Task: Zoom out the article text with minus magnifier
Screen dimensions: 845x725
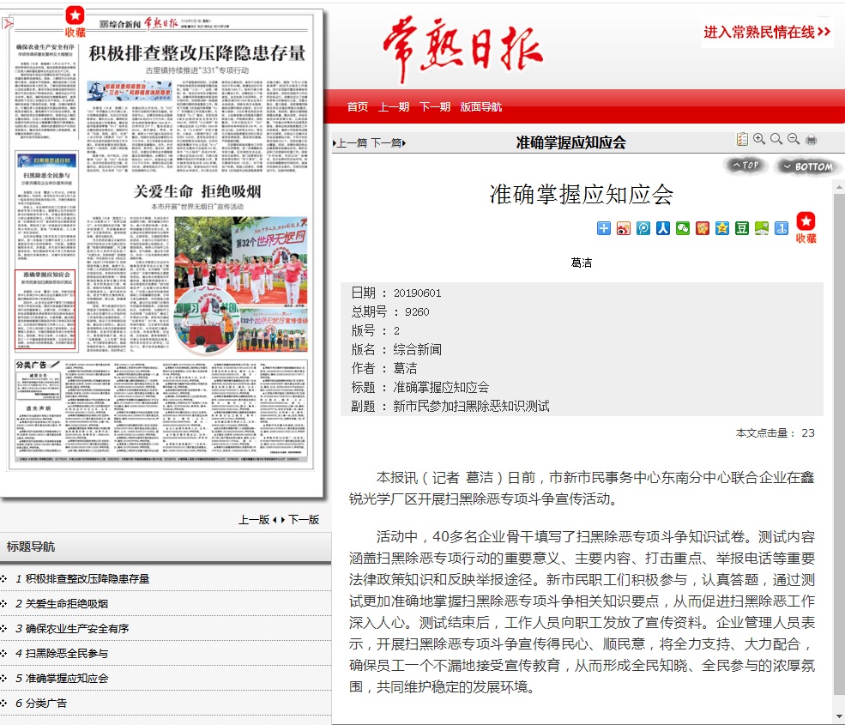Action: [x=794, y=140]
